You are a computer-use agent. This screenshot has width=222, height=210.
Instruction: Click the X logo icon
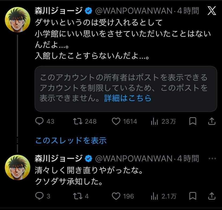click(212, 11)
